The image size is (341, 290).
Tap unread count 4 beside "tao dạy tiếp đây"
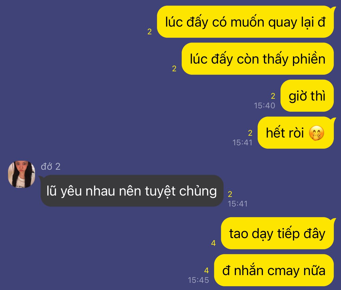(213, 243)
